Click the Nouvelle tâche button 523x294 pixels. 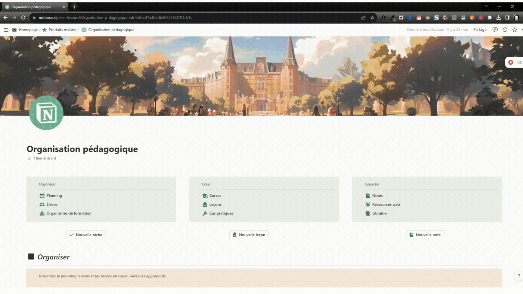point(86,235)
